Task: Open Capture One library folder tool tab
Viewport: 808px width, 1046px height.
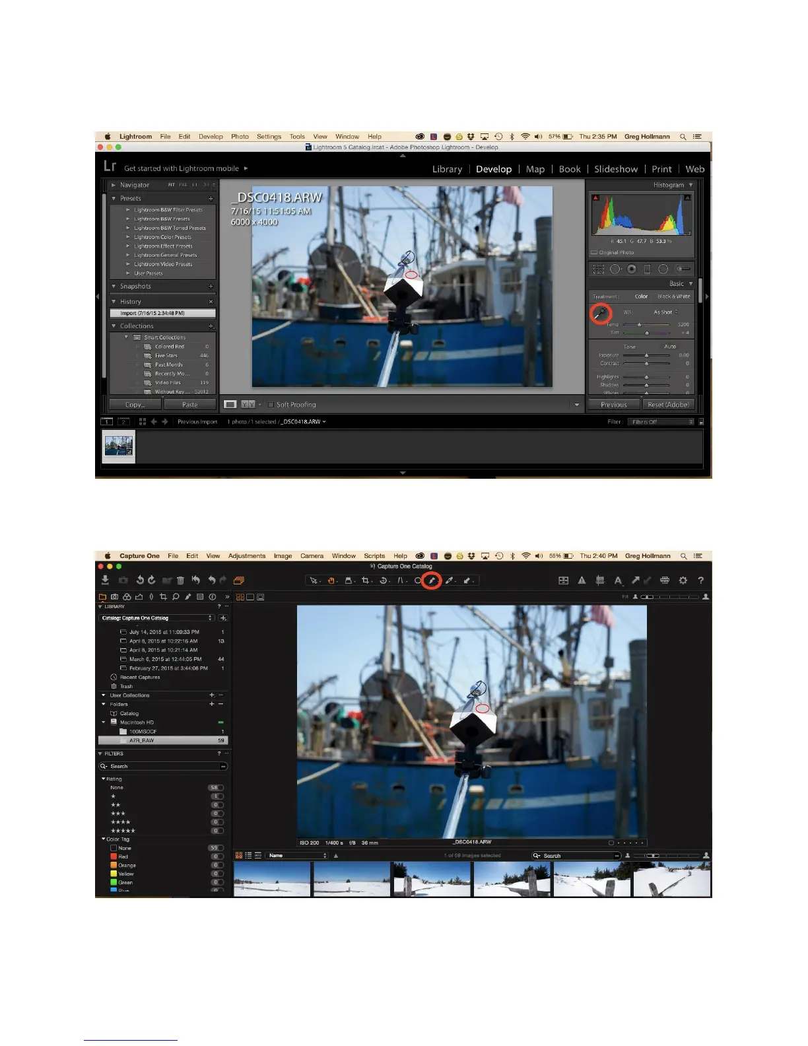Action: coord(102,596)
